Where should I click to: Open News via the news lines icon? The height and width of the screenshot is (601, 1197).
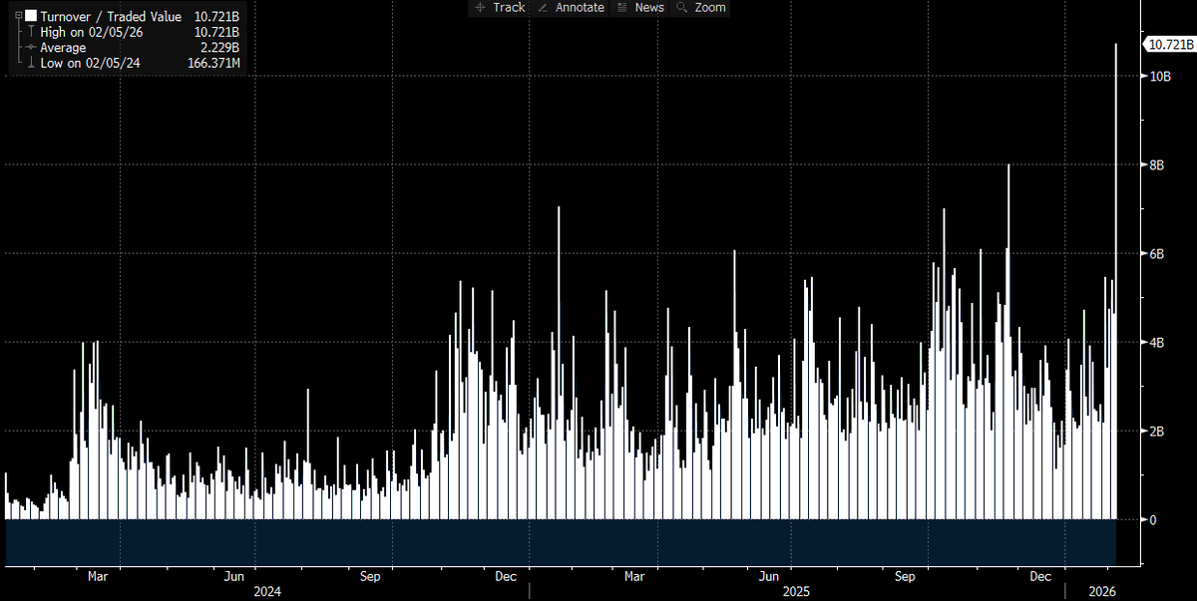[622, 8]
